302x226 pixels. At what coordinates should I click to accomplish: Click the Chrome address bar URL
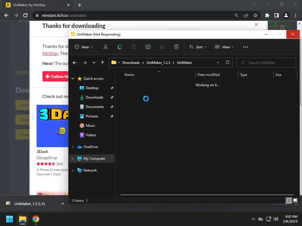pyautogui.click(x=64, y=15)
